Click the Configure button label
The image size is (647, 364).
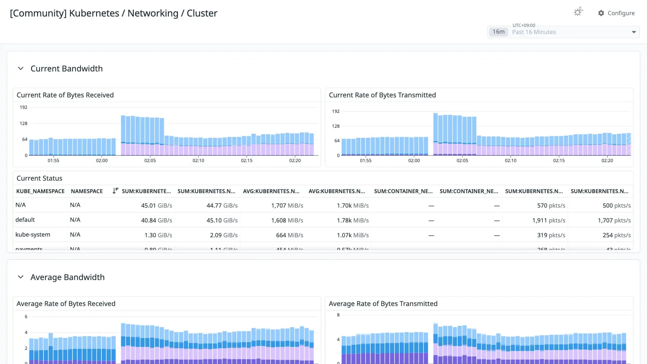coord(621,13)
